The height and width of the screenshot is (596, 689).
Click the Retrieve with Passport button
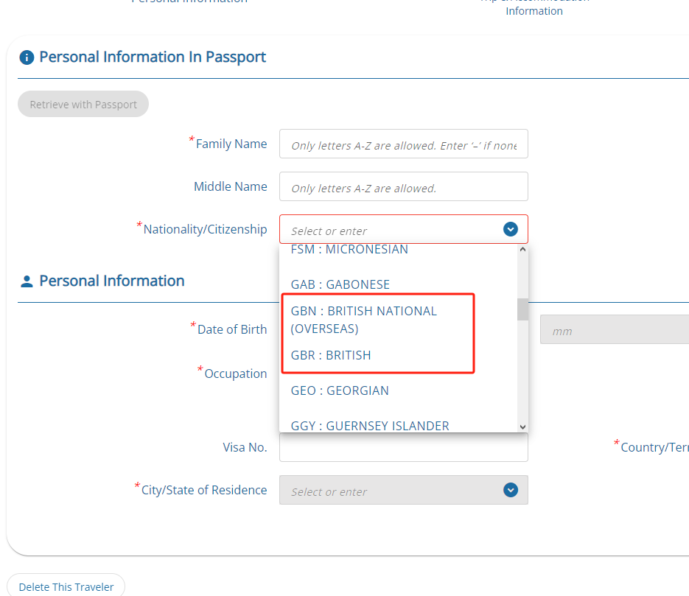click(83, 104)
